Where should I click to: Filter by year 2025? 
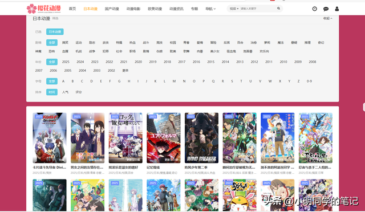66,62
